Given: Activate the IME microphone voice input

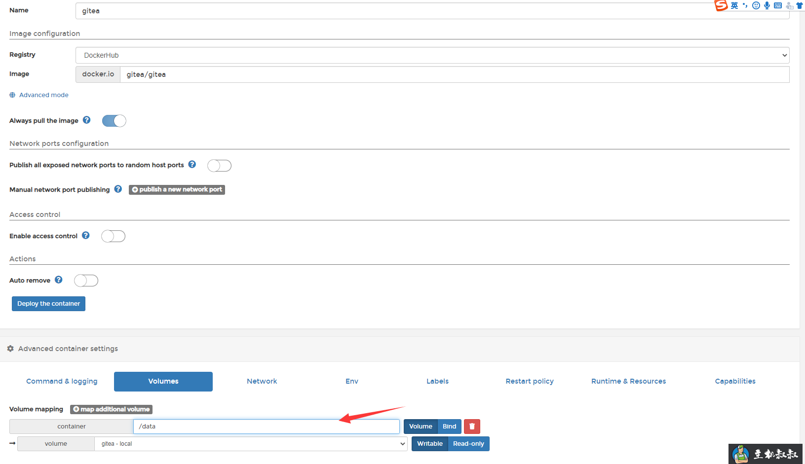Looking at the screenshot, I should pyautogui.click(x=767, y=5).
